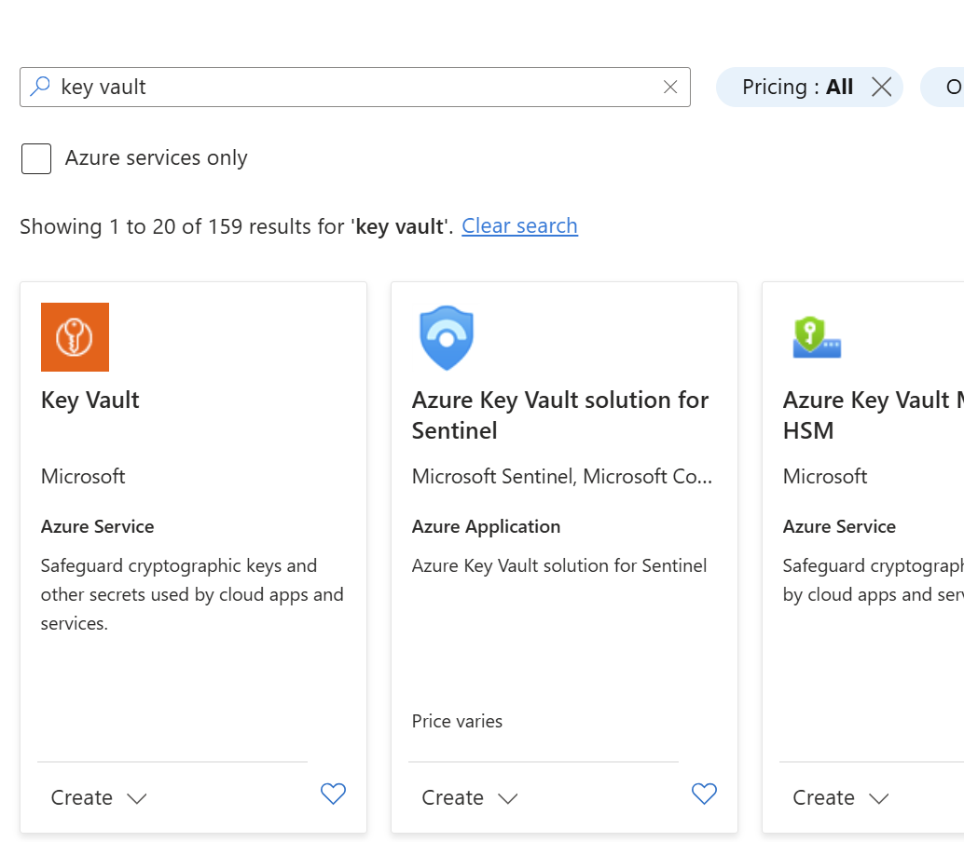This screenshot has width=964, height=842.
Task: Enable Azure services only checkbox
Action: 36,158
